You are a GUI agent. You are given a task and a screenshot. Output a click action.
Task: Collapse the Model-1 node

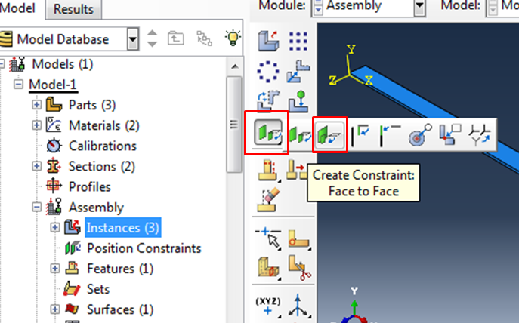tap(18, 85)
